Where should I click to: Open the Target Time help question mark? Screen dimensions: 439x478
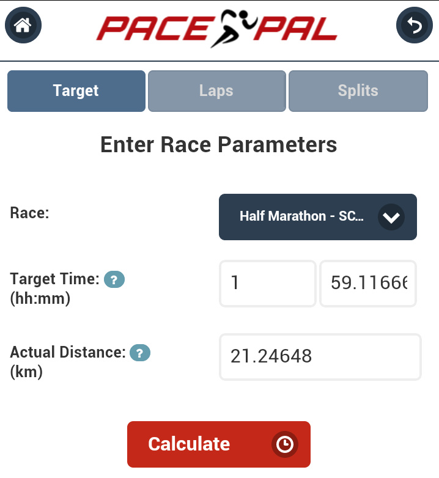[x=114, y=280]
